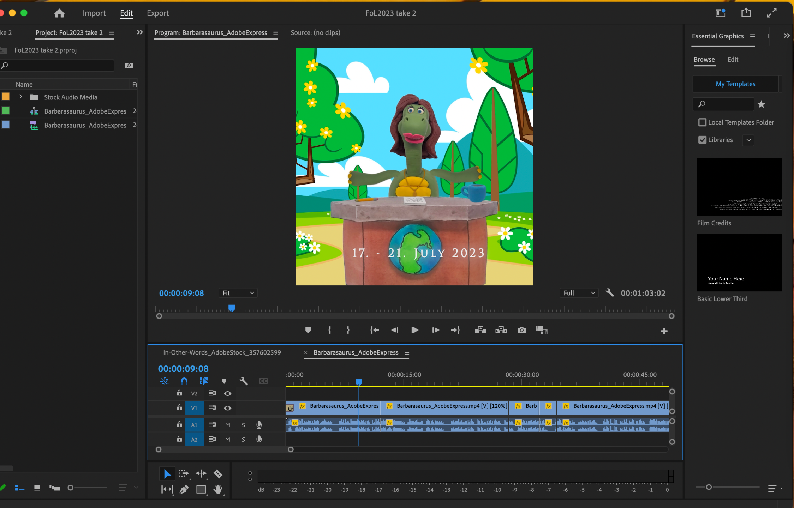
Task: Add a marker in Program monitor
Action: pyautogui.click(x=308, y=330)
